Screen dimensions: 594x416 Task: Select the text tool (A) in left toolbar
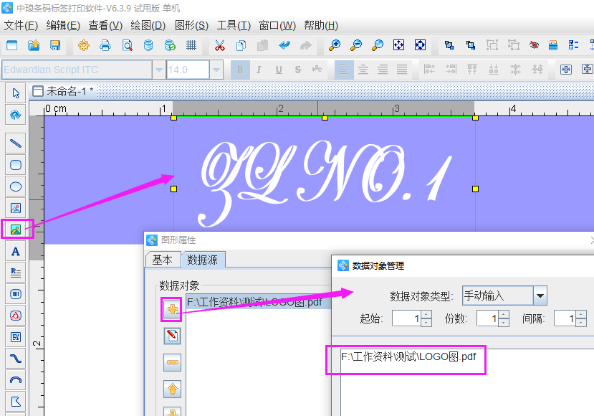(x=14, y=251)
